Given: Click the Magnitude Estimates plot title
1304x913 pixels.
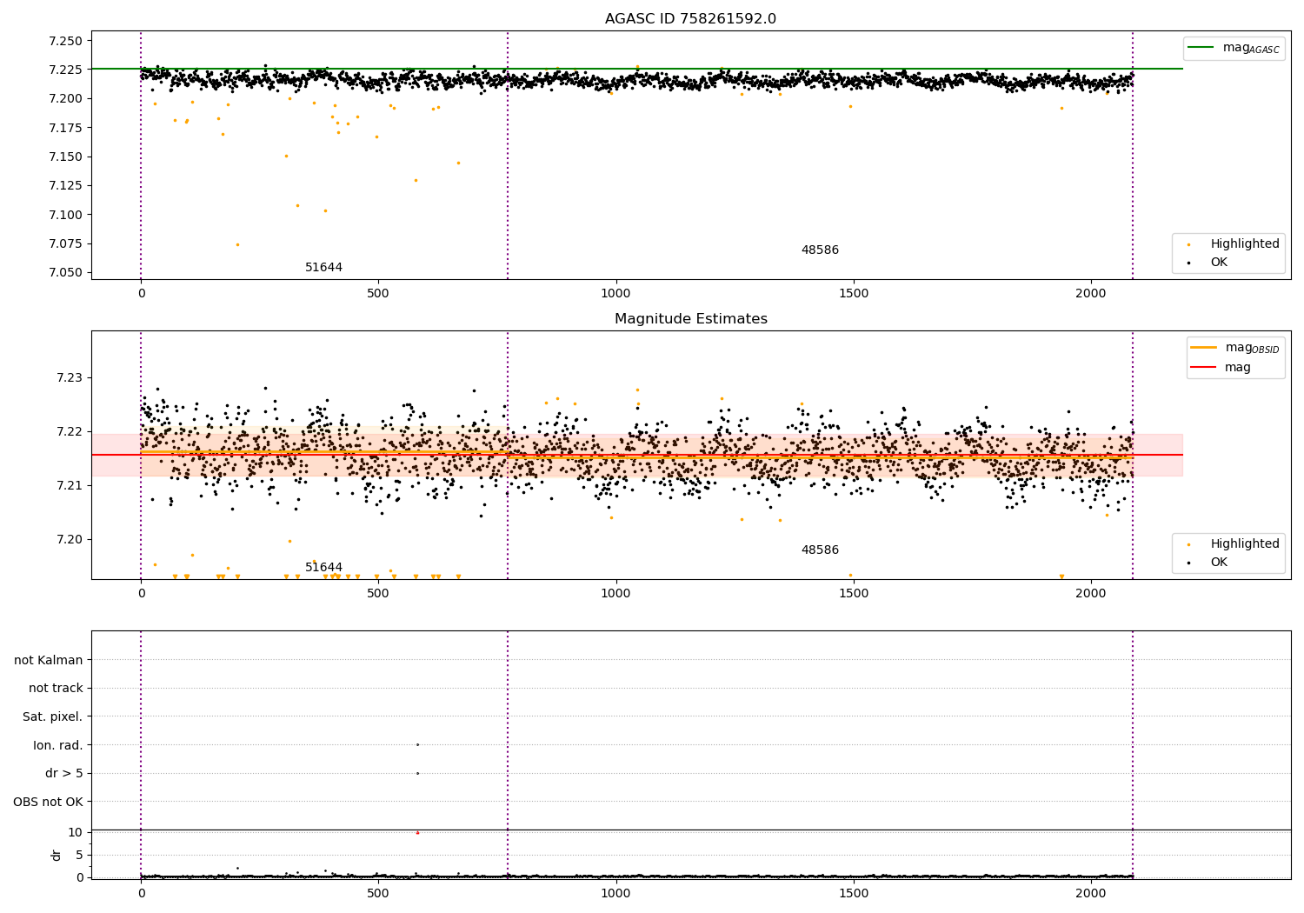Looking at the screenshot, I should pyautogui.click(x=690, y=319).
